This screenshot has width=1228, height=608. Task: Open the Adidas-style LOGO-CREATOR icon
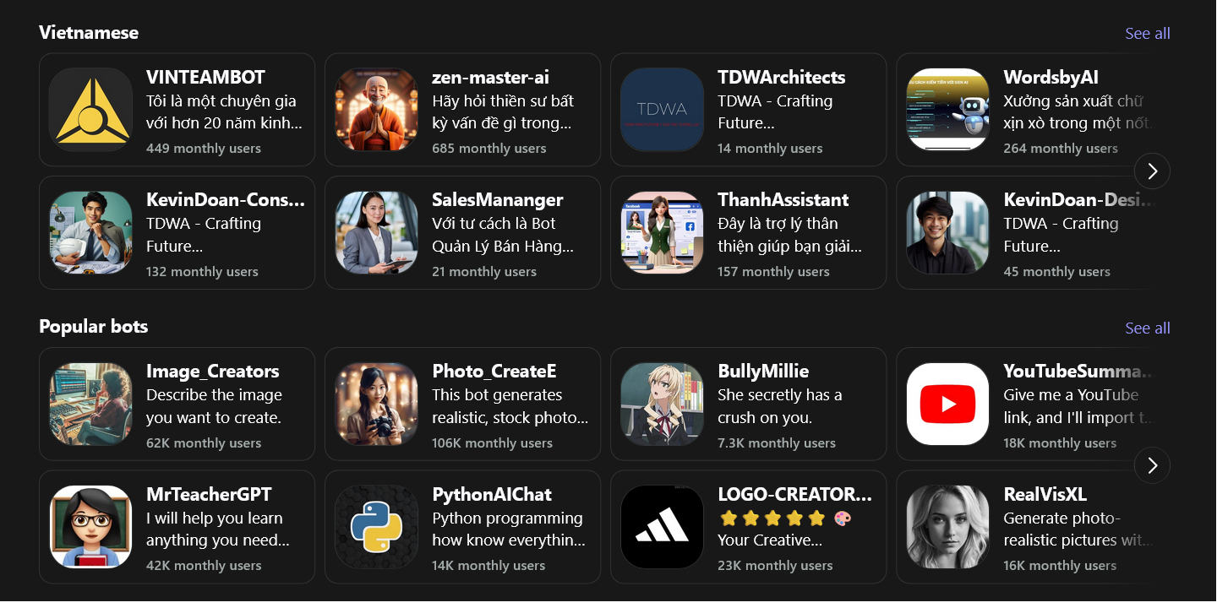click(x=662, y=527)
